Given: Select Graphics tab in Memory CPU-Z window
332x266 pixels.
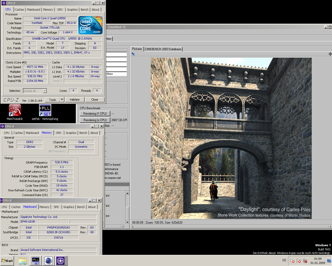Looking at the screenshot, I should coord(71,133).
